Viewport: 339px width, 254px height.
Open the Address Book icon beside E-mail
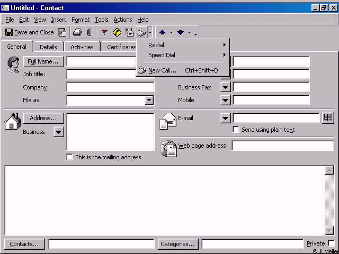(x=328, y=117)
